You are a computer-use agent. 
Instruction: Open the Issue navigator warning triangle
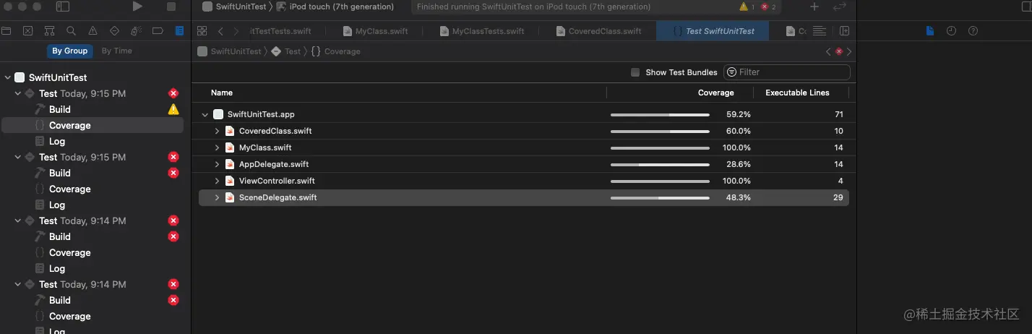[93, 31]
